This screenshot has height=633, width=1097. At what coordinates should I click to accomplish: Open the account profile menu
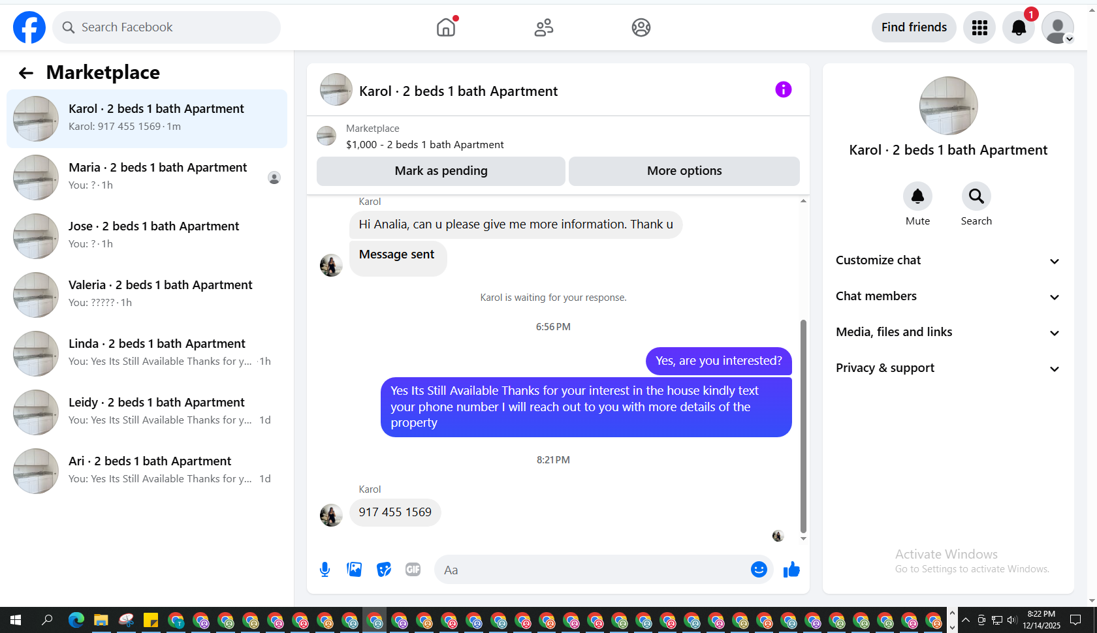pyautogui.click(x=1058, y=27)
